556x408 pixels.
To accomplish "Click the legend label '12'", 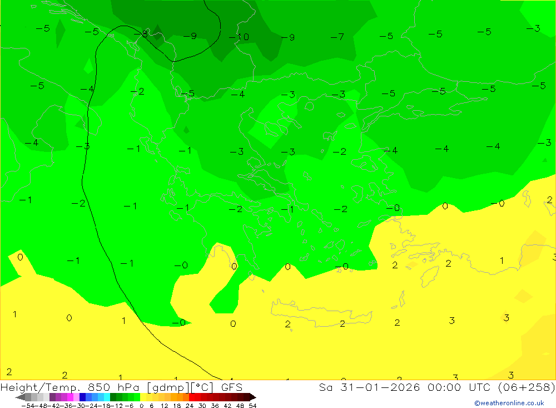I will point(164,406).
